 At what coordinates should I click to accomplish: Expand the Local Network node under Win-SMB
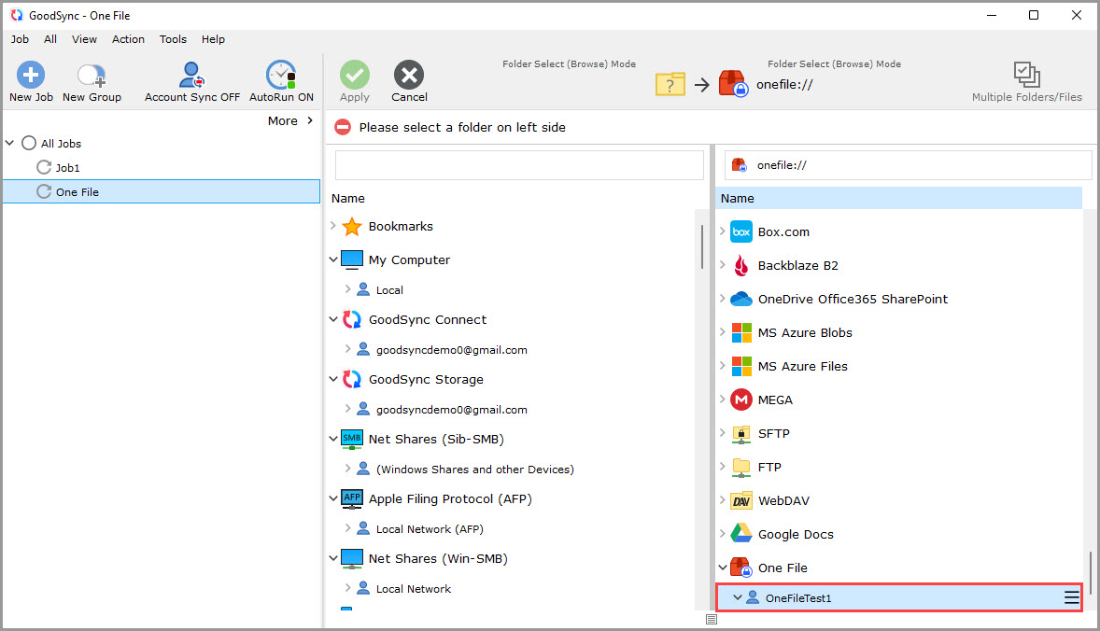click(x=348, y=587)
